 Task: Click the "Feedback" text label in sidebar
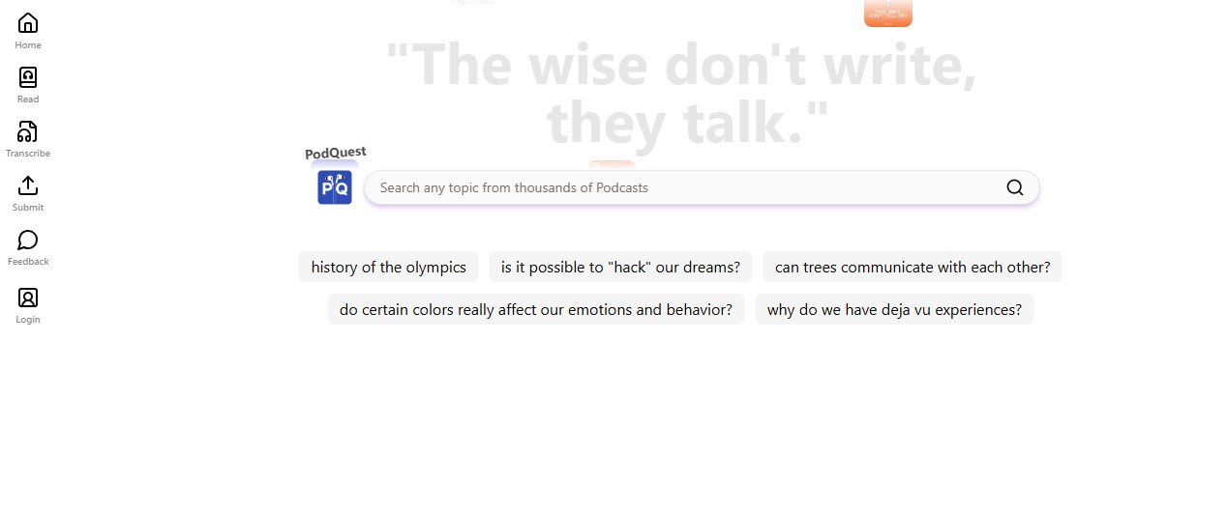[28, 262]
